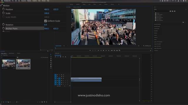188x105 pixels.
Task: Select the Slip tool
Action: (51, 62)
